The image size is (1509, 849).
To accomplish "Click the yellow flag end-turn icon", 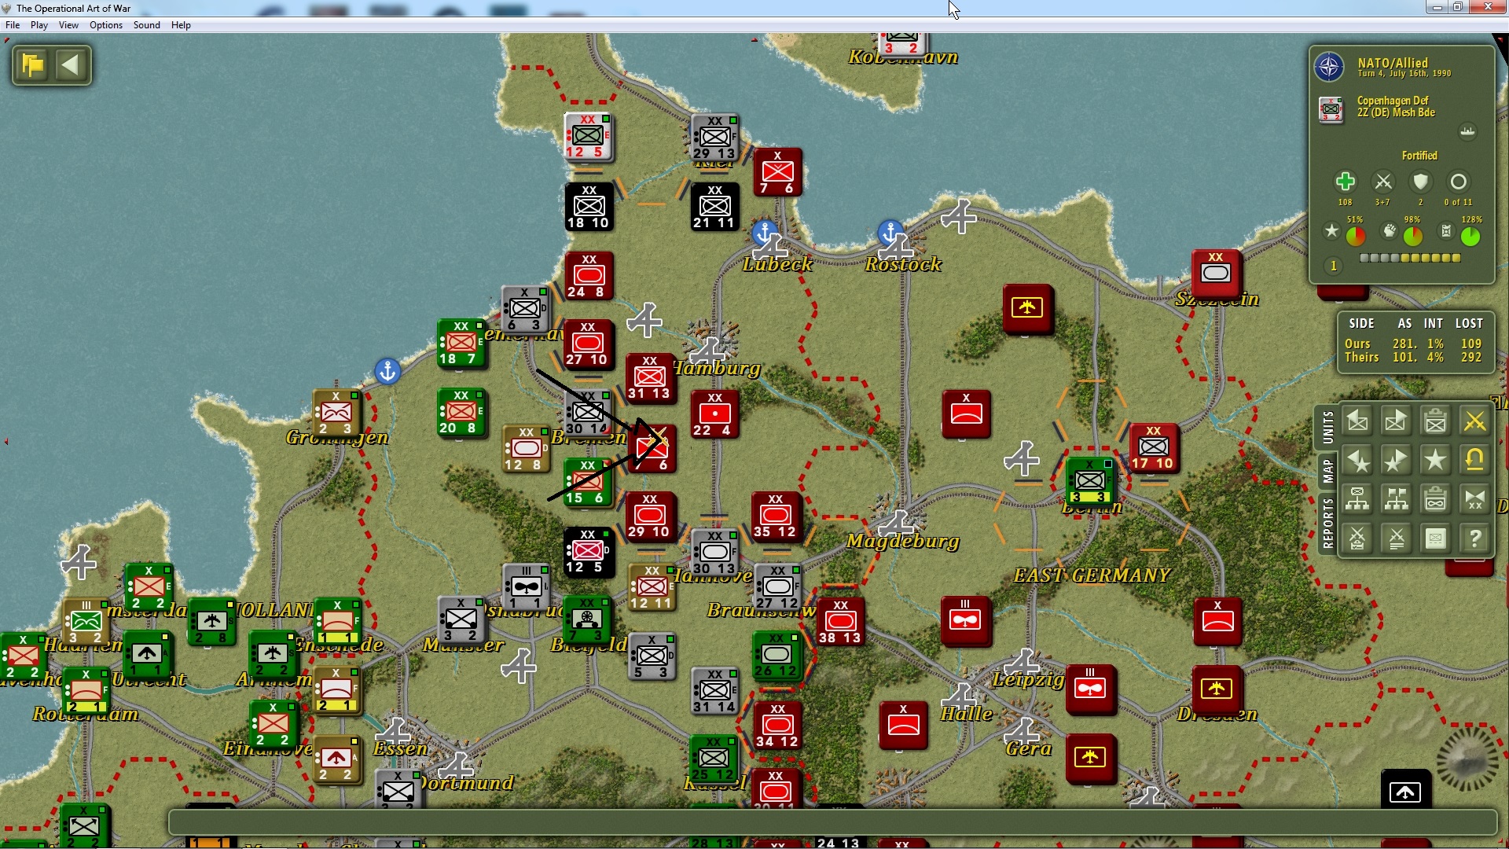I will pos(33,64).
